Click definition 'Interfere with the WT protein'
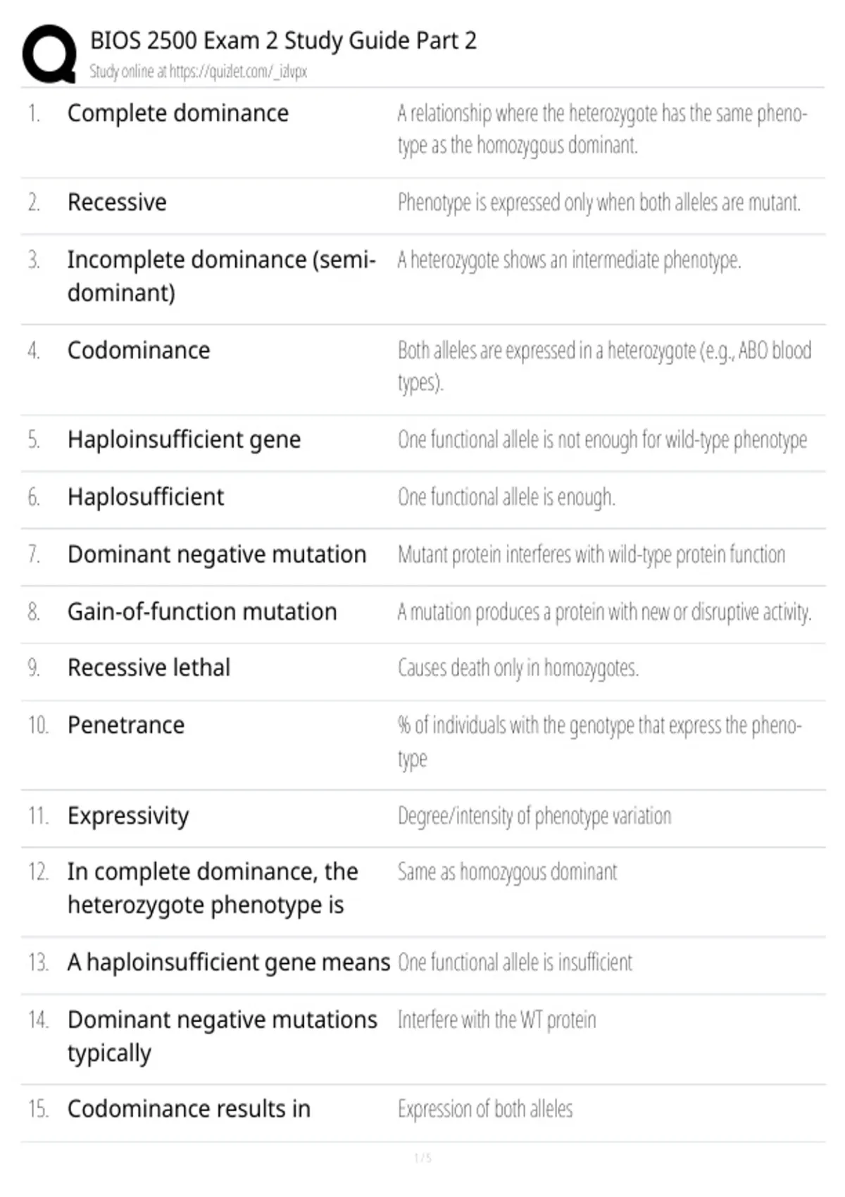 click(x=497, y=1020)
